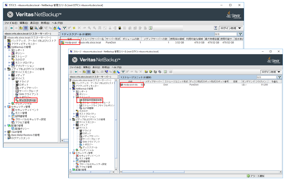
Task: Collapse デバイス node in Devices window tree
Action: pyautogui.click(x=9, y=78)
